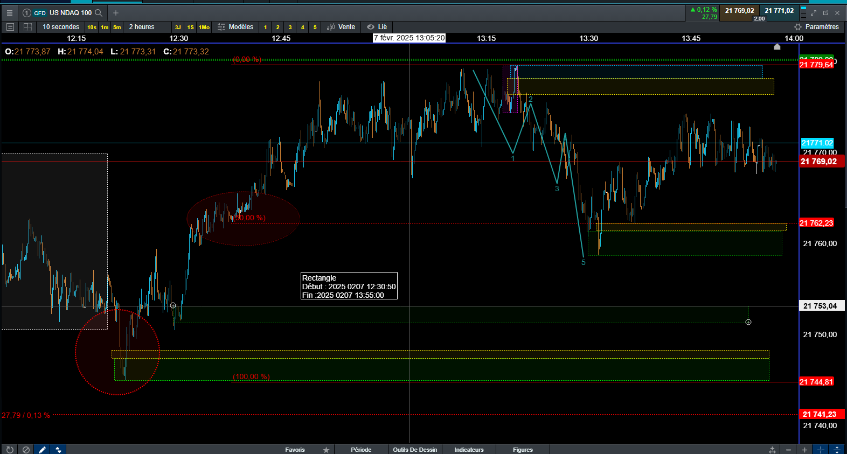
Task: Toggle the Lié linked eye option
Action: 377,27
